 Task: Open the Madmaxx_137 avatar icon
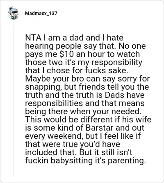(x=13, y=13)
